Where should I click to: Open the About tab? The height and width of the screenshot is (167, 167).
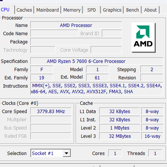coord(150,10)
